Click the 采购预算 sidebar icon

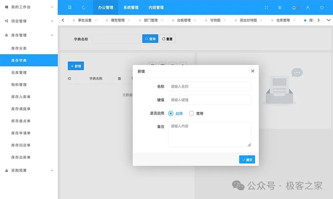point(7,170)
